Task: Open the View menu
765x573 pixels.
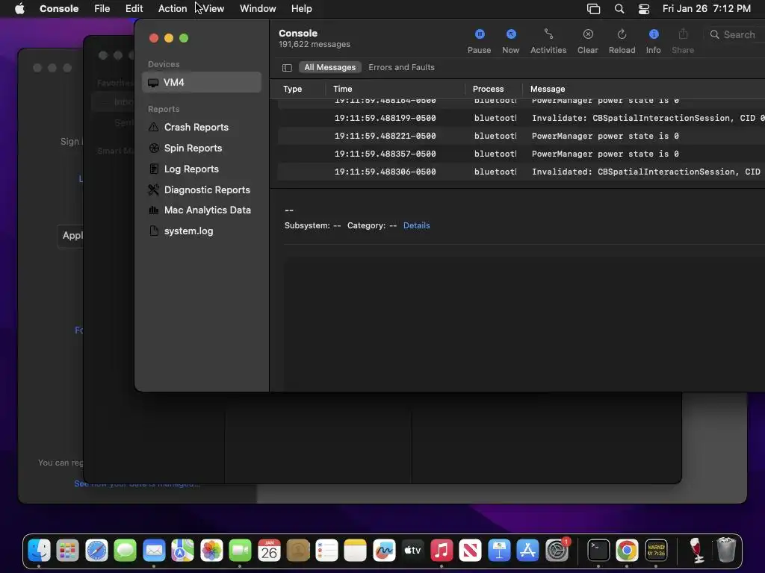Action: (213, 8)
